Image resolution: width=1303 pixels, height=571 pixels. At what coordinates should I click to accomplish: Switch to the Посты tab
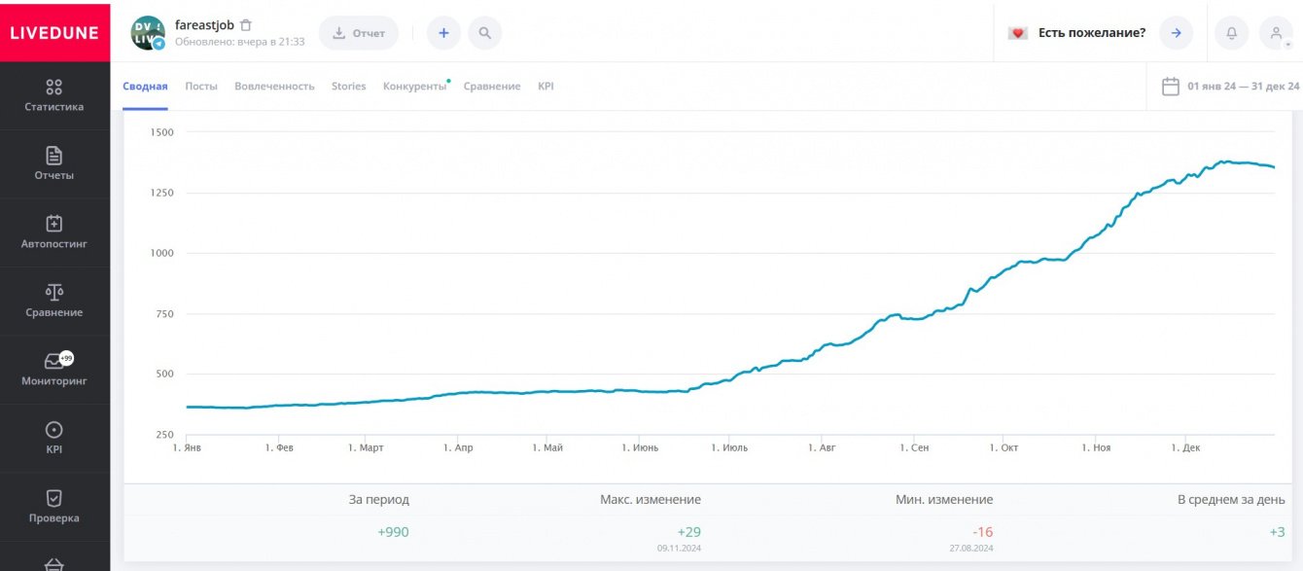pos(201,87)
